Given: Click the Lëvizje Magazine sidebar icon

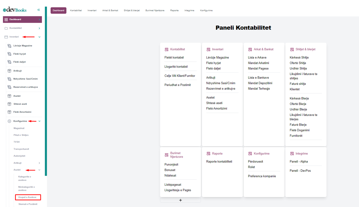Looking at the screenshot, I should click(x=9, y=46).
